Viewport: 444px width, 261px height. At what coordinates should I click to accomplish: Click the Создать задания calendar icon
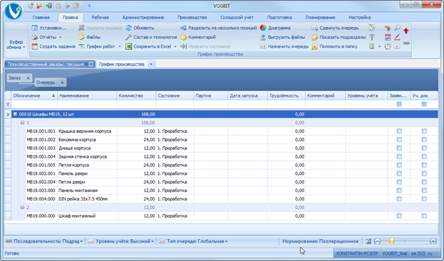pos(35,46)
